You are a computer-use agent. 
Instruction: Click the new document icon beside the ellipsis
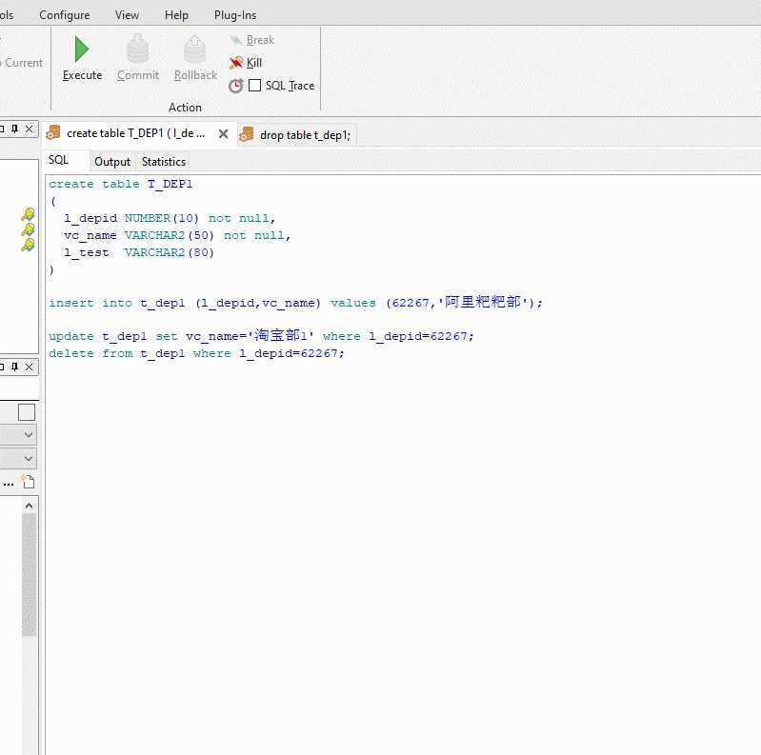tap(29, 482)
